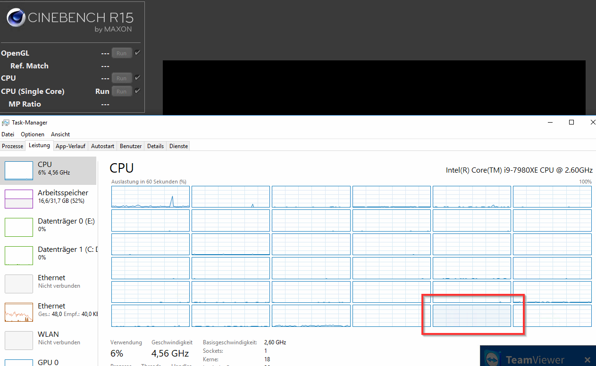This screenshot has width=596, height=366.
Task: Open the Details tab
Action: click(156, 146)
